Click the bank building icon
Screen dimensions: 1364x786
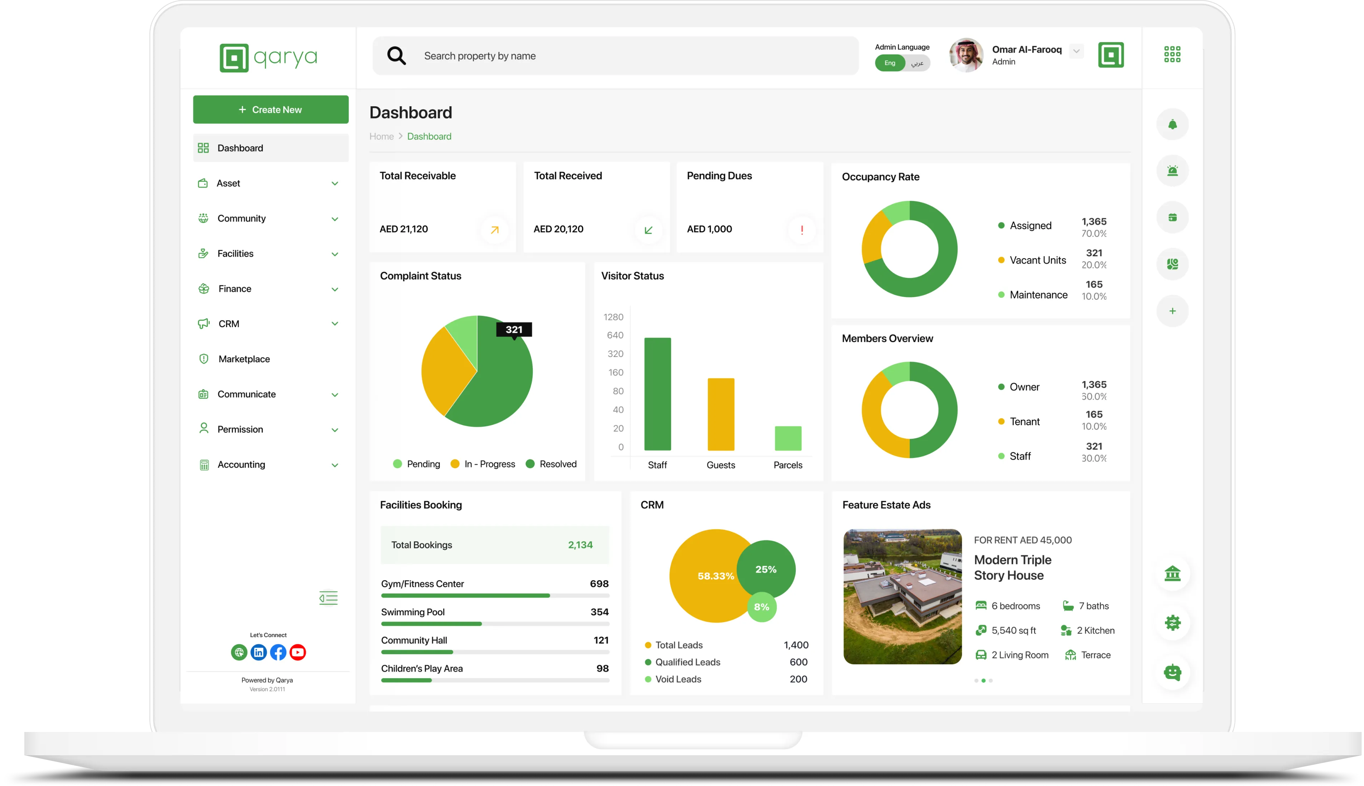[1172, 573]
